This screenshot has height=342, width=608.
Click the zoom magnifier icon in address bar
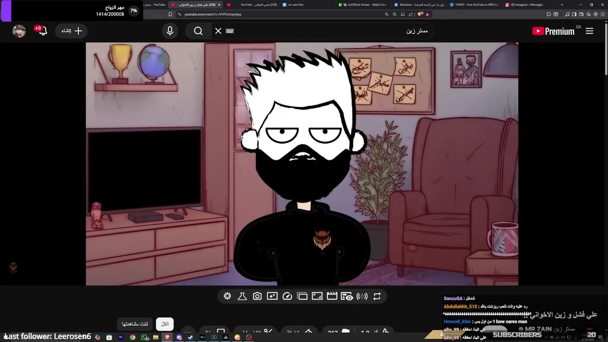click(x=395, y=14)
